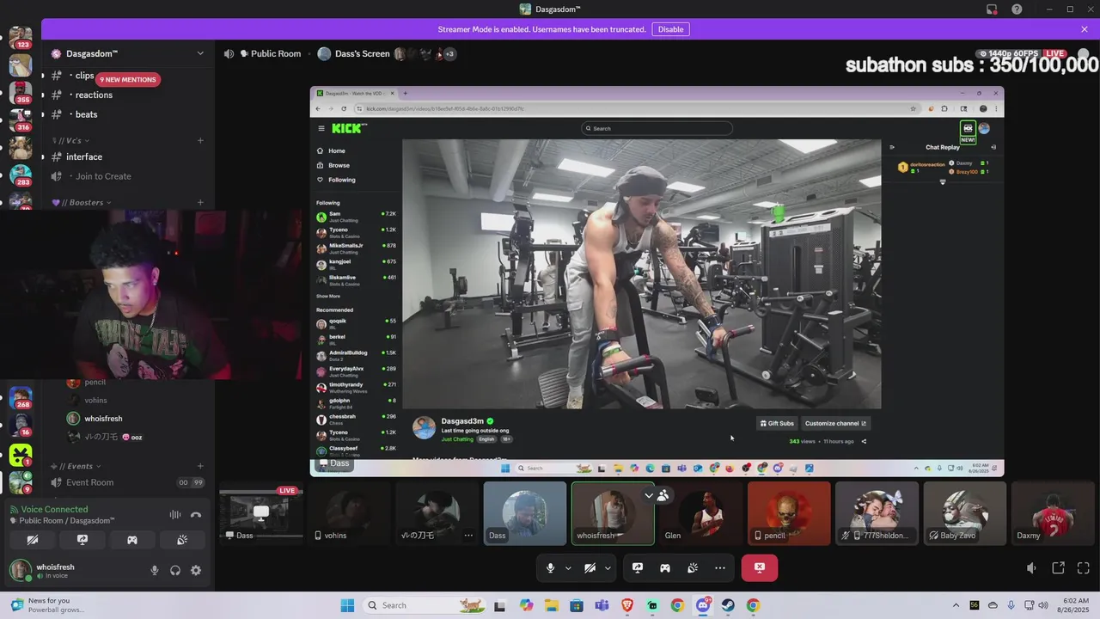Open the soundboard from the call control bar

tap(693, 567)
